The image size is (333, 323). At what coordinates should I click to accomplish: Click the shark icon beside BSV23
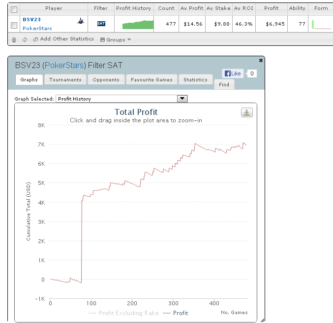(x=81, y=21)
